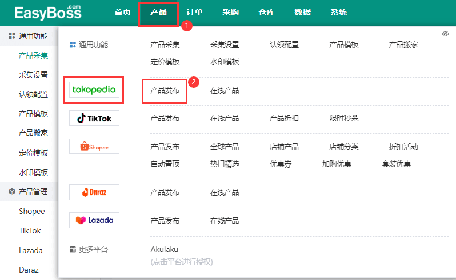Open the 订单 top menu
456x280 pixels.
point(194,12)
